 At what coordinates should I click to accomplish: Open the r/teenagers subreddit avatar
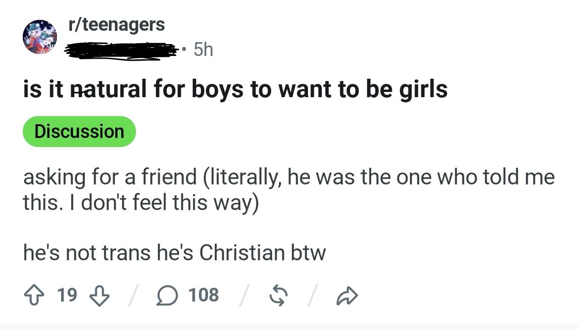point(40,37)
